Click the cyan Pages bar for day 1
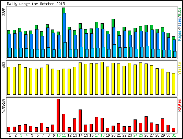The width and height of the screenshot is (183, 139). click(10, 53)
